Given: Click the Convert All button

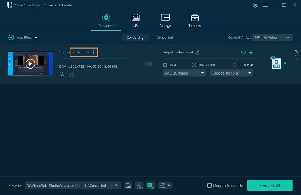Looking at the screenshot, I should point(270,186).
